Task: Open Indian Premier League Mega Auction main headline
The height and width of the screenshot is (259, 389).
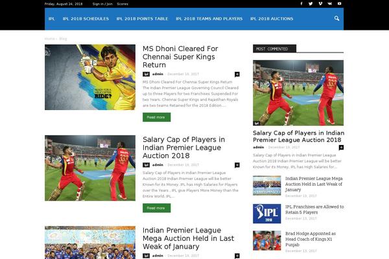Action: click(188, 238)
